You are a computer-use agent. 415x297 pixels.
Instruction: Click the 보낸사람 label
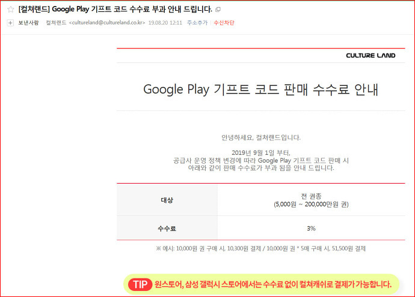point(28,23)
